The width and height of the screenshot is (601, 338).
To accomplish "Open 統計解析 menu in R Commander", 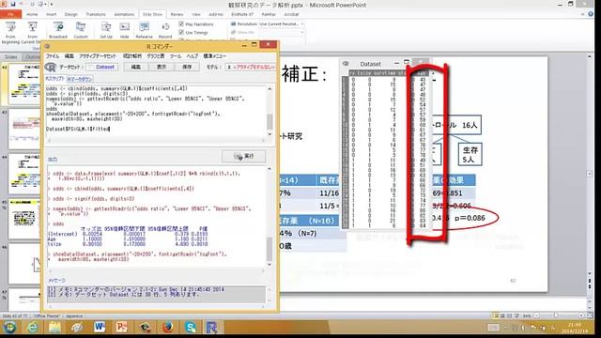I will click(132, 56).
